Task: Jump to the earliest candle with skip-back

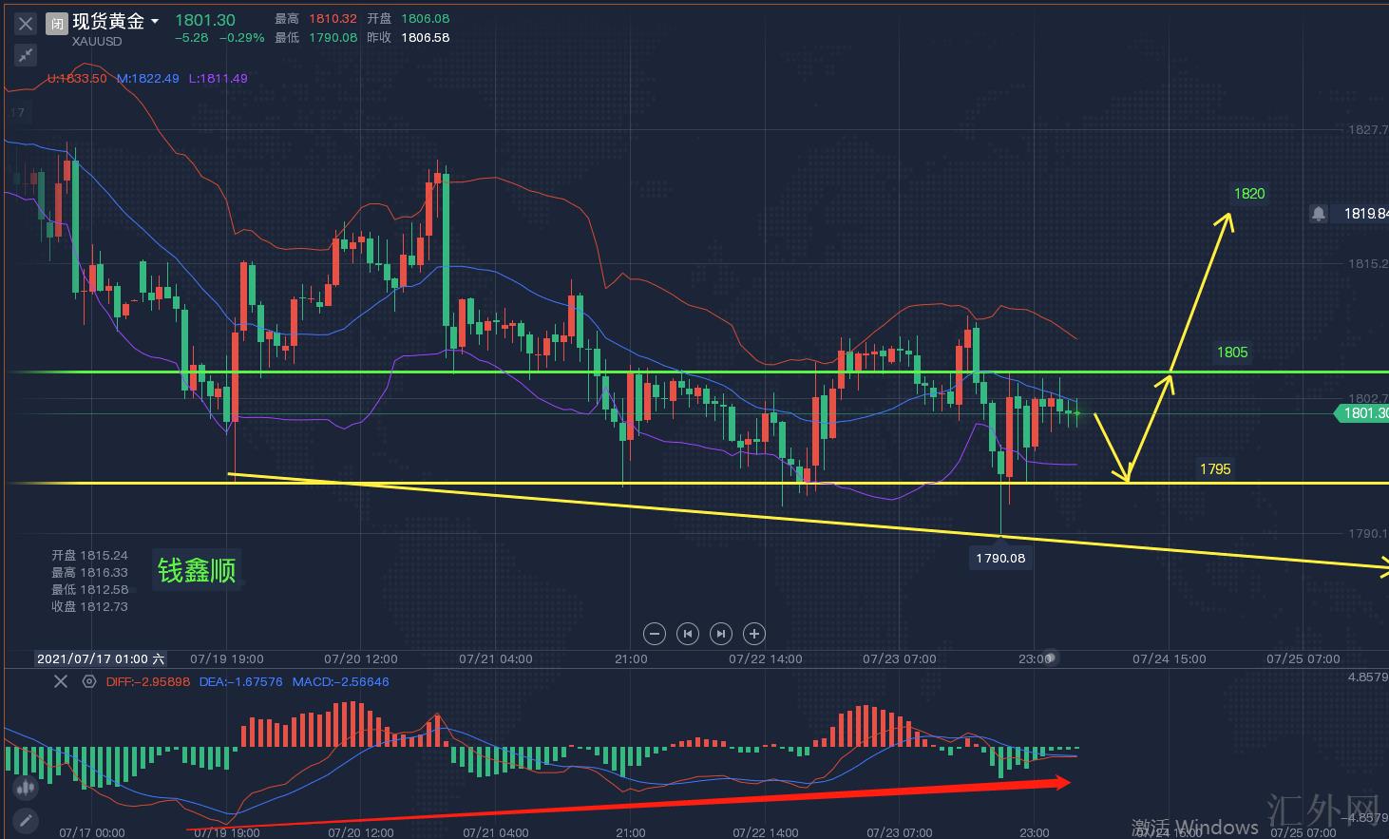Action: click(688, 634)
